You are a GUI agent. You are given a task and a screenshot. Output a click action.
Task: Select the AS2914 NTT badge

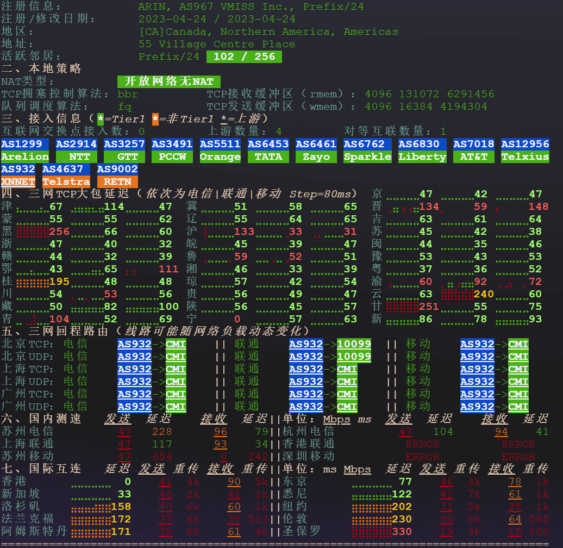tap(77, 151)
